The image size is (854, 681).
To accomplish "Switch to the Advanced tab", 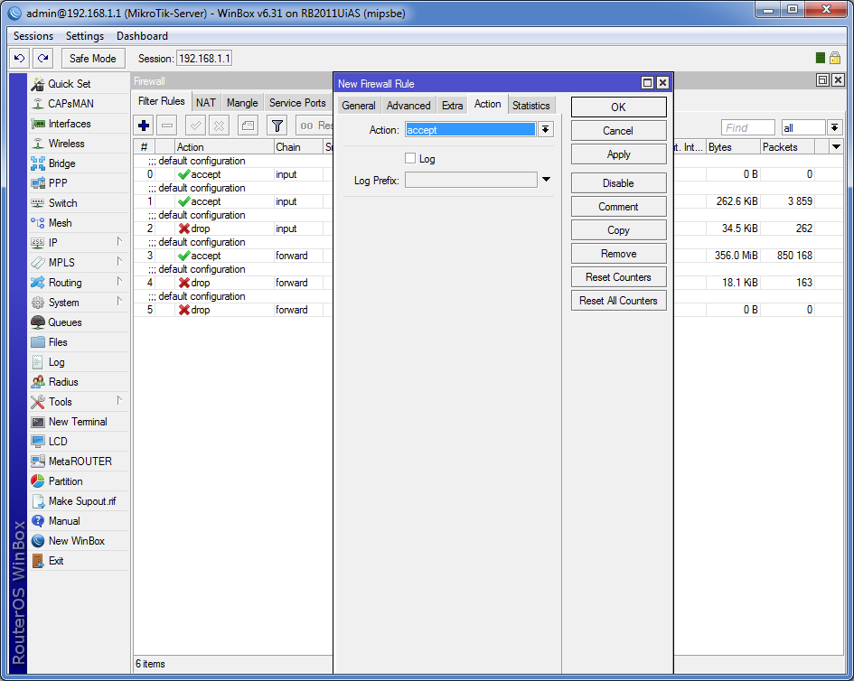I will pos(408,106).
